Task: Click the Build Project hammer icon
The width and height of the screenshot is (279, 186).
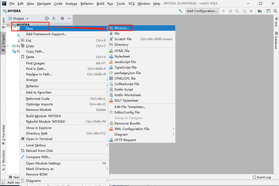Action: click(x=180, y=11)
